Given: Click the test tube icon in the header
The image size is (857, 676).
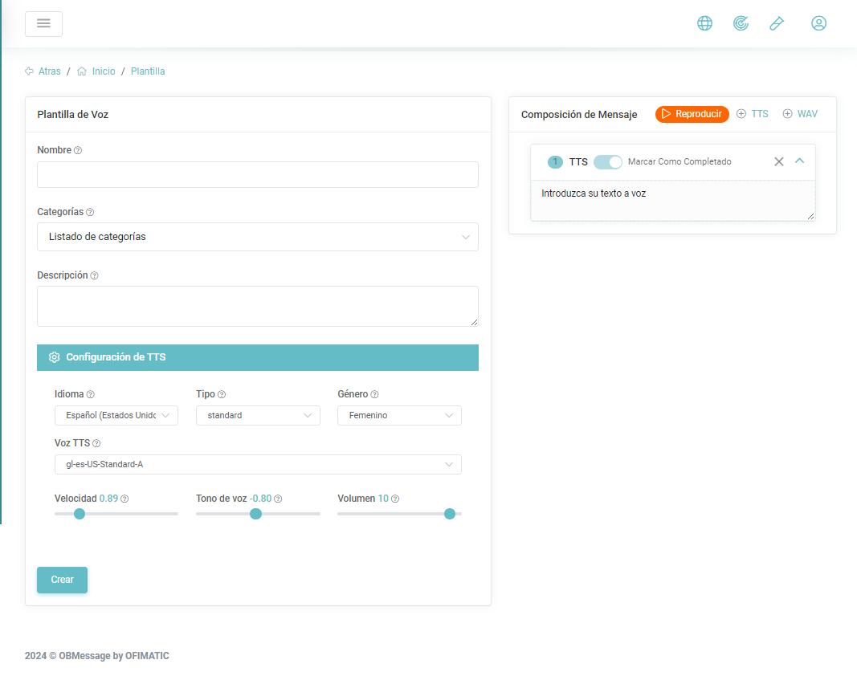Looking at the screenshot, I should tap(776, 23).
